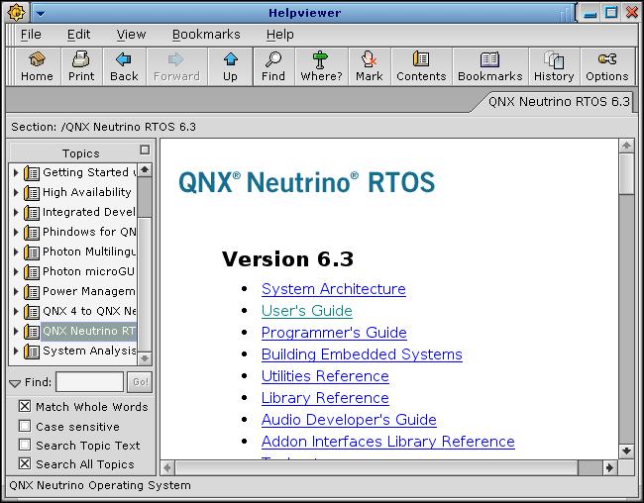The height and width of the screenshot is (503, 644).
Task: Collapse the Find panel triangle
Action: point(15,382)
